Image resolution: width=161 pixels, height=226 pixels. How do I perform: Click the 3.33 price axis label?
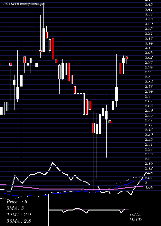pos(149,19)
